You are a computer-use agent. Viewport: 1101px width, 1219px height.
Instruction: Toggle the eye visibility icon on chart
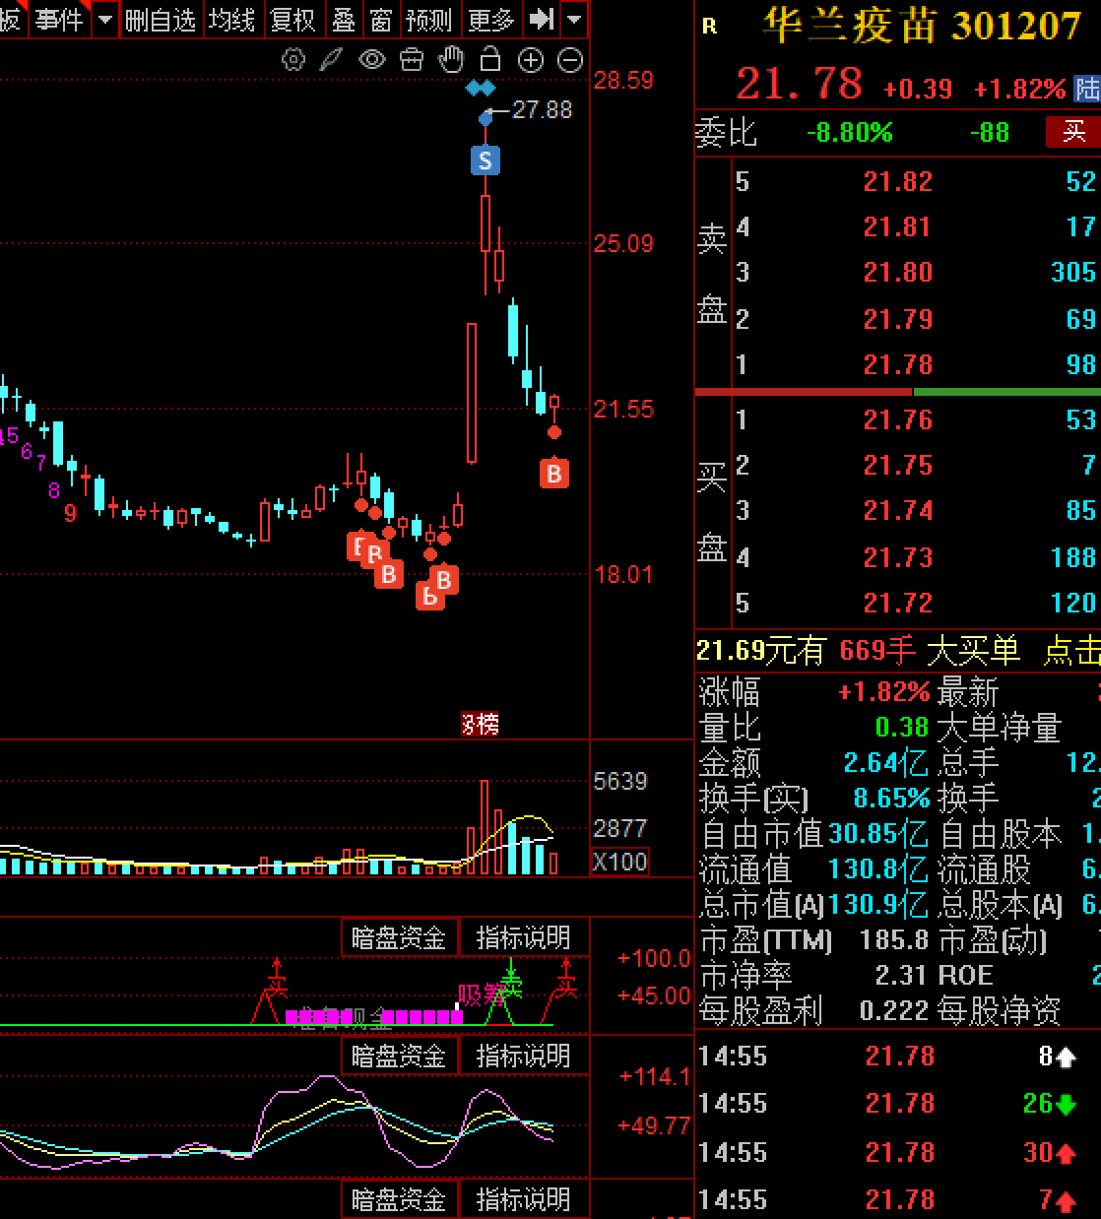coord(371,61)
